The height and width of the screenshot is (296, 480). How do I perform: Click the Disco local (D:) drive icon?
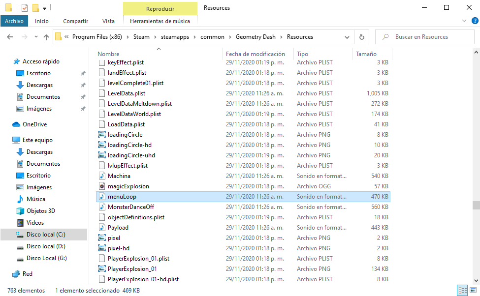(x=20, y=247)
